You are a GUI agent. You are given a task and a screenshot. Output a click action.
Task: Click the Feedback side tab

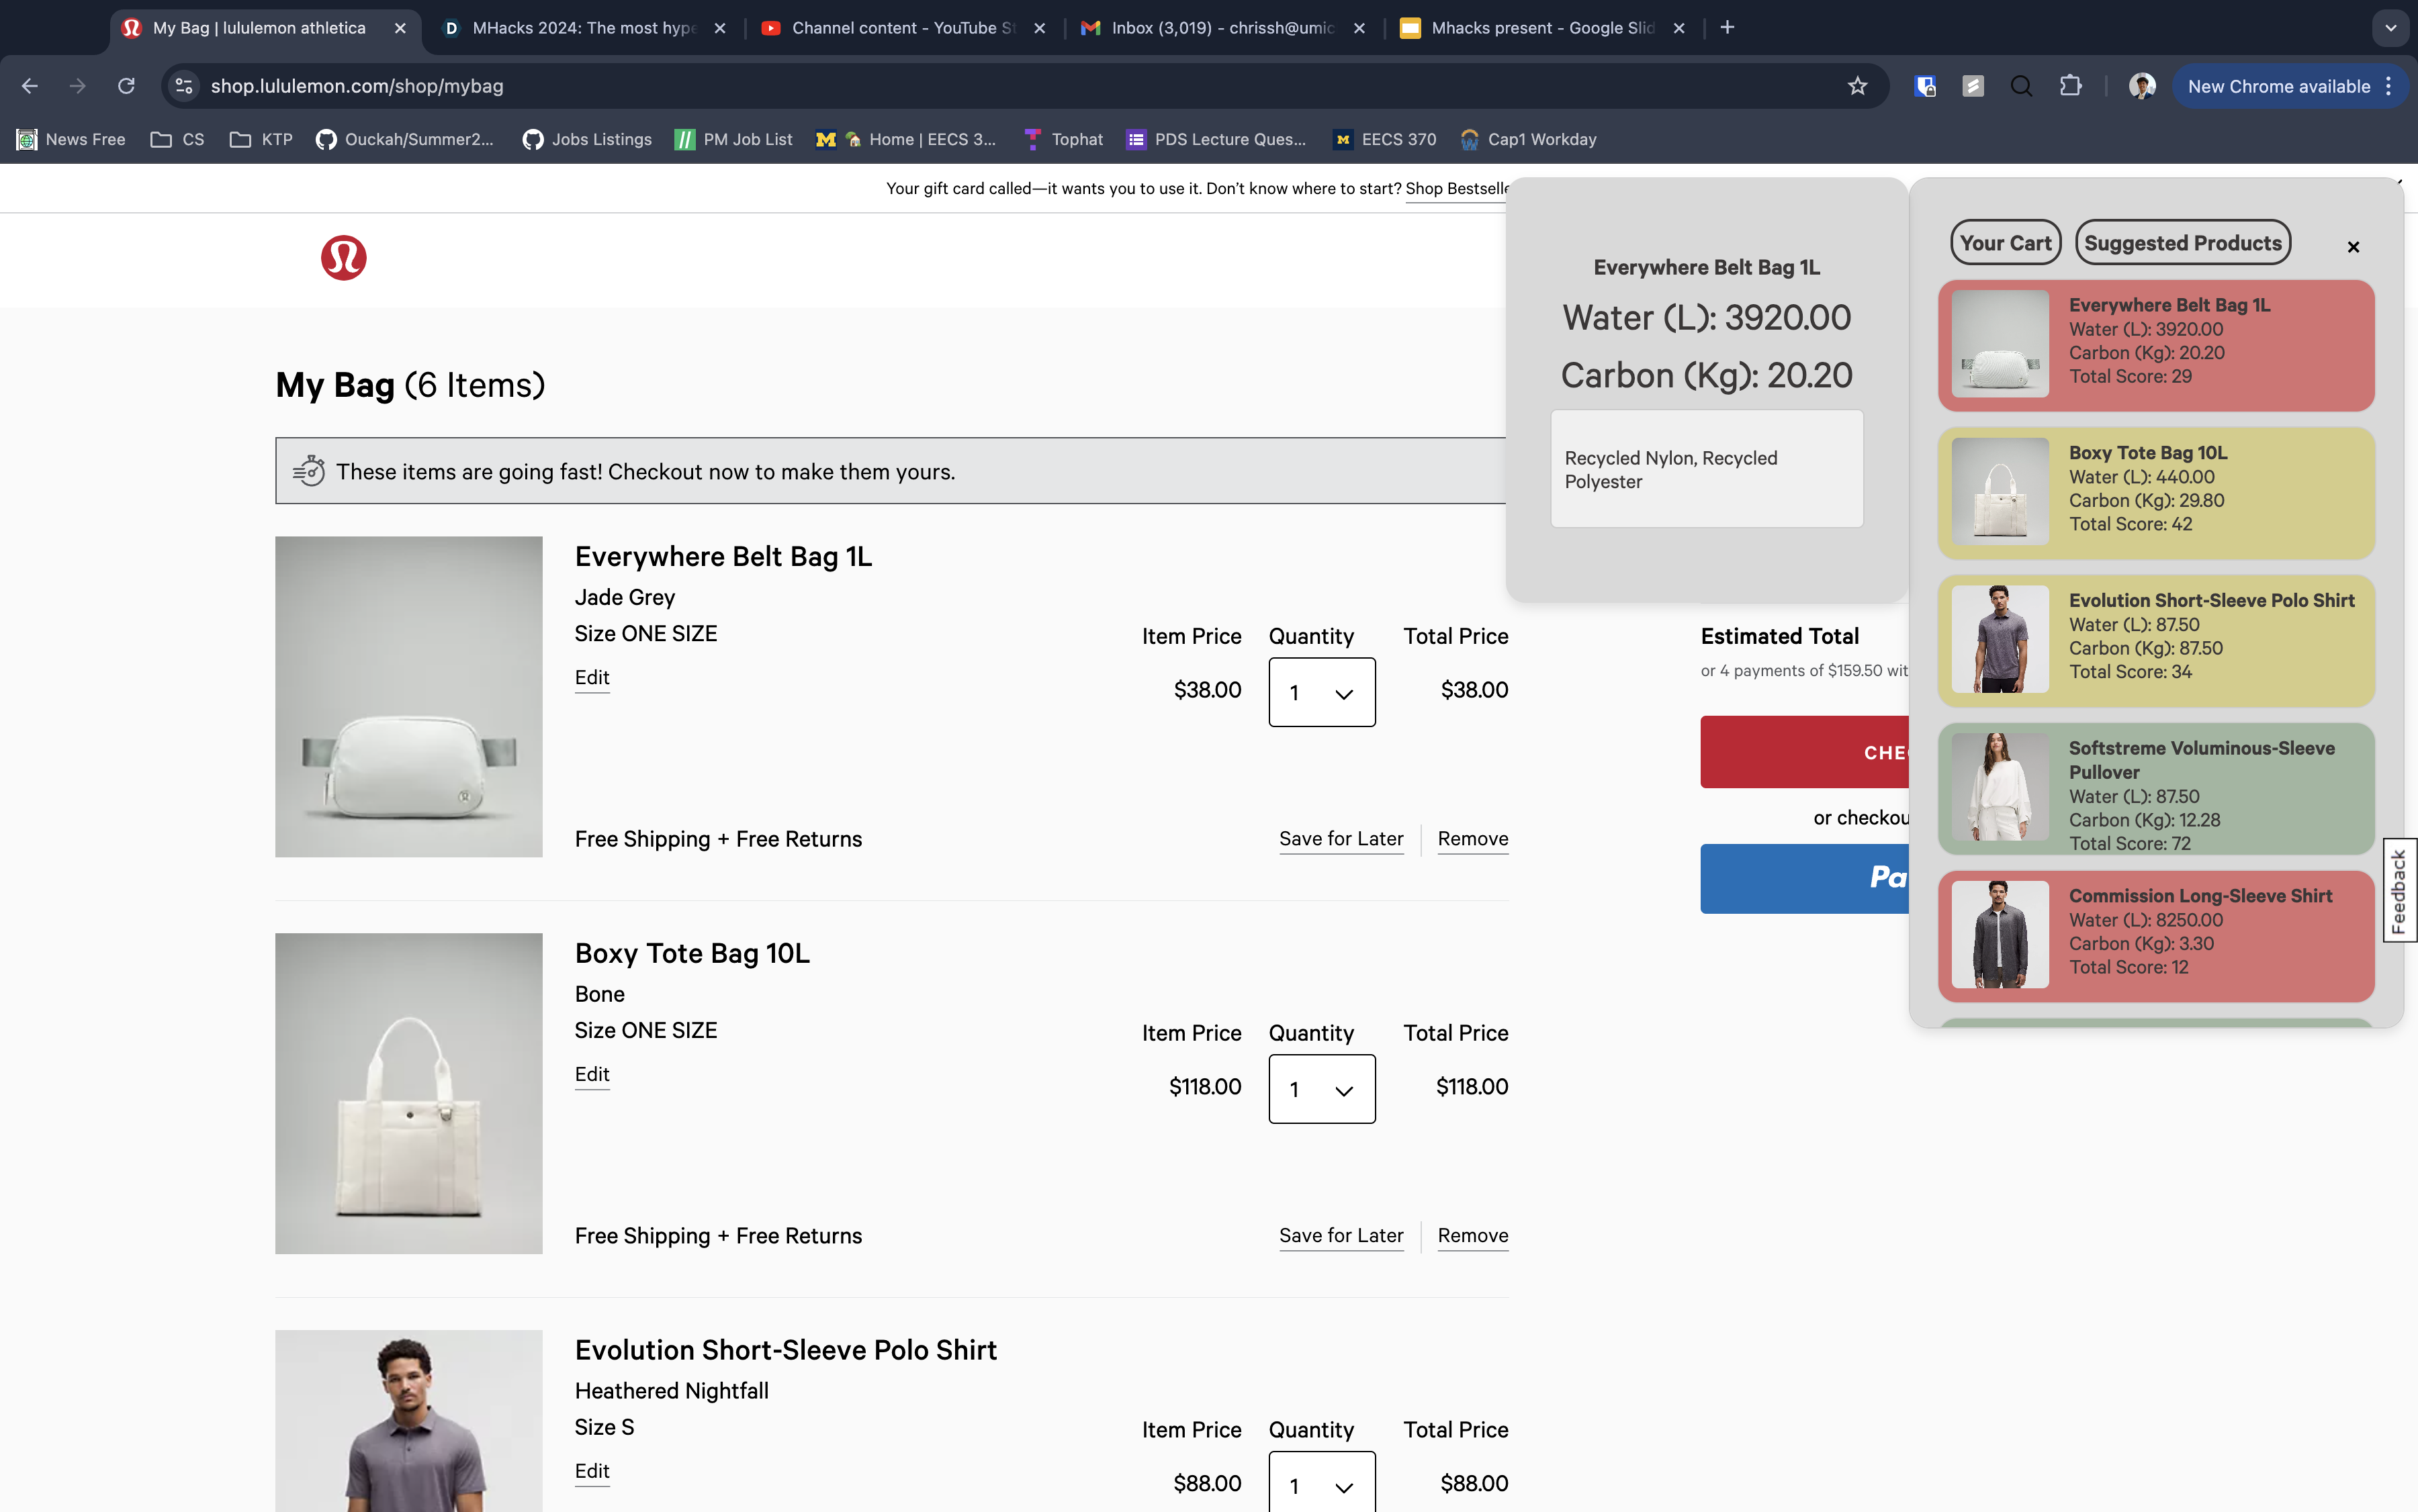[x=2399, y=890]
